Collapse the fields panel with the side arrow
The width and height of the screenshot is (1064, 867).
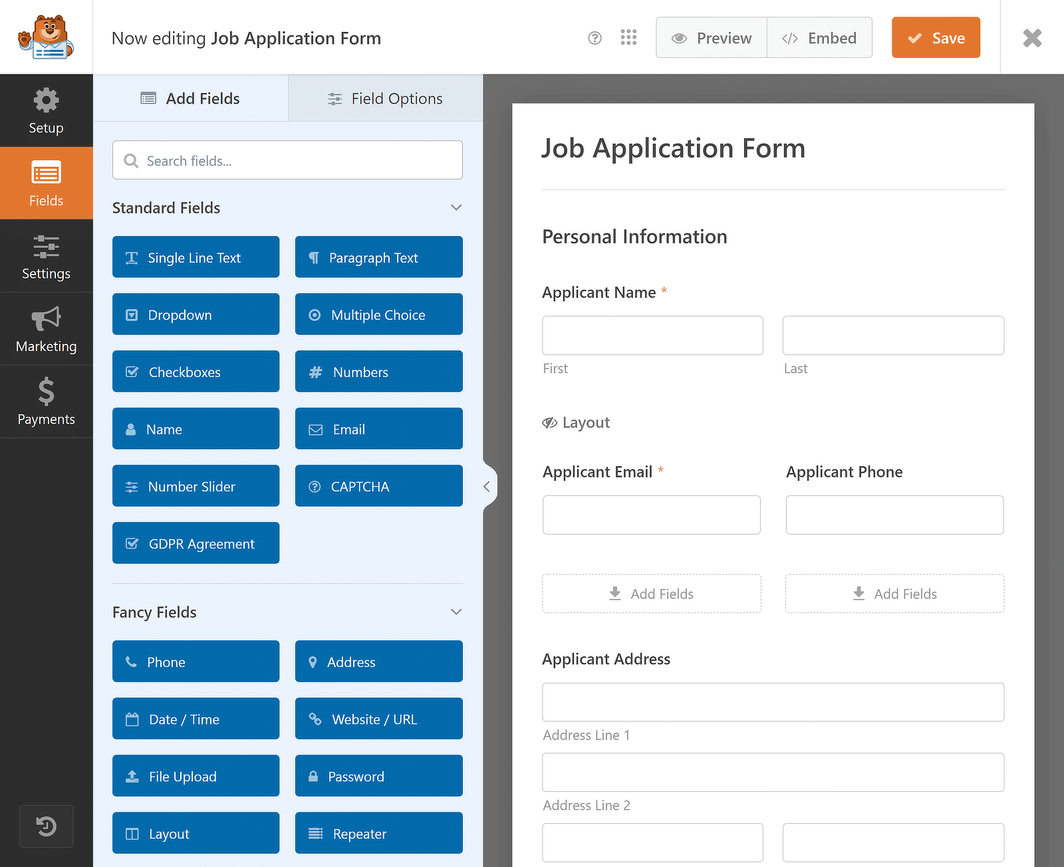point(487,486)
